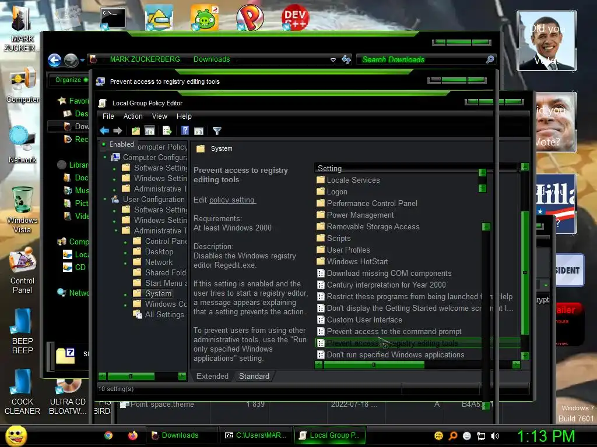Click the Export List toolbar icon

point(167,131)
